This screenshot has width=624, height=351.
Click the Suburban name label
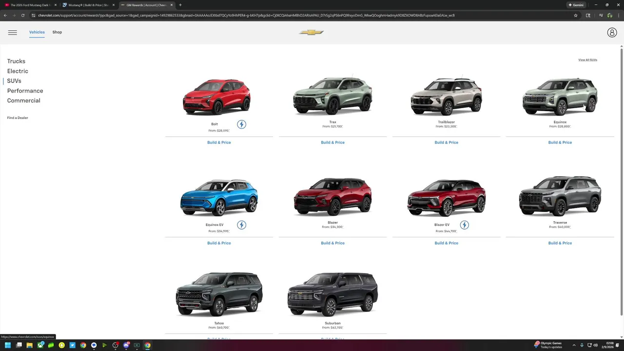click(x=332, y=323)
